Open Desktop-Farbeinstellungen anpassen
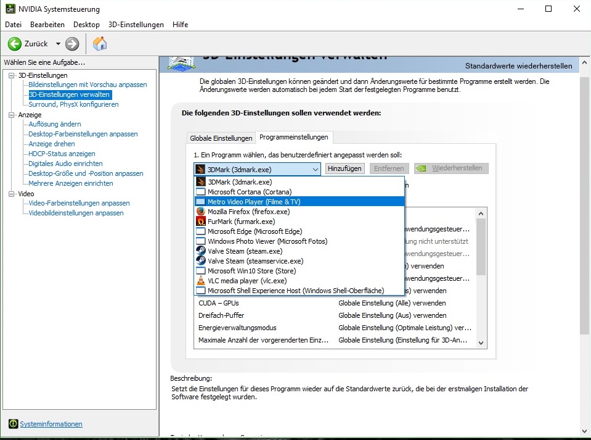591x440 pixels. click(83, 133)
